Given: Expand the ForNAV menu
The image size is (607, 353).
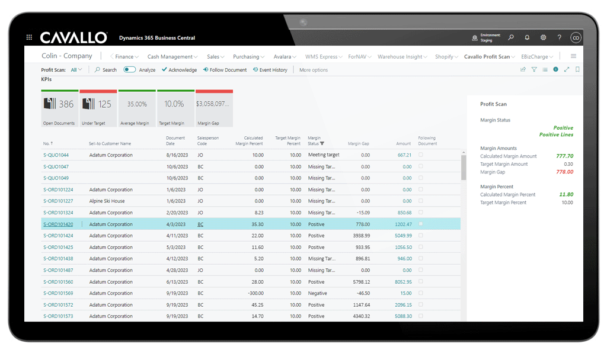Looking at the screenshot, I should click(360, 56).
